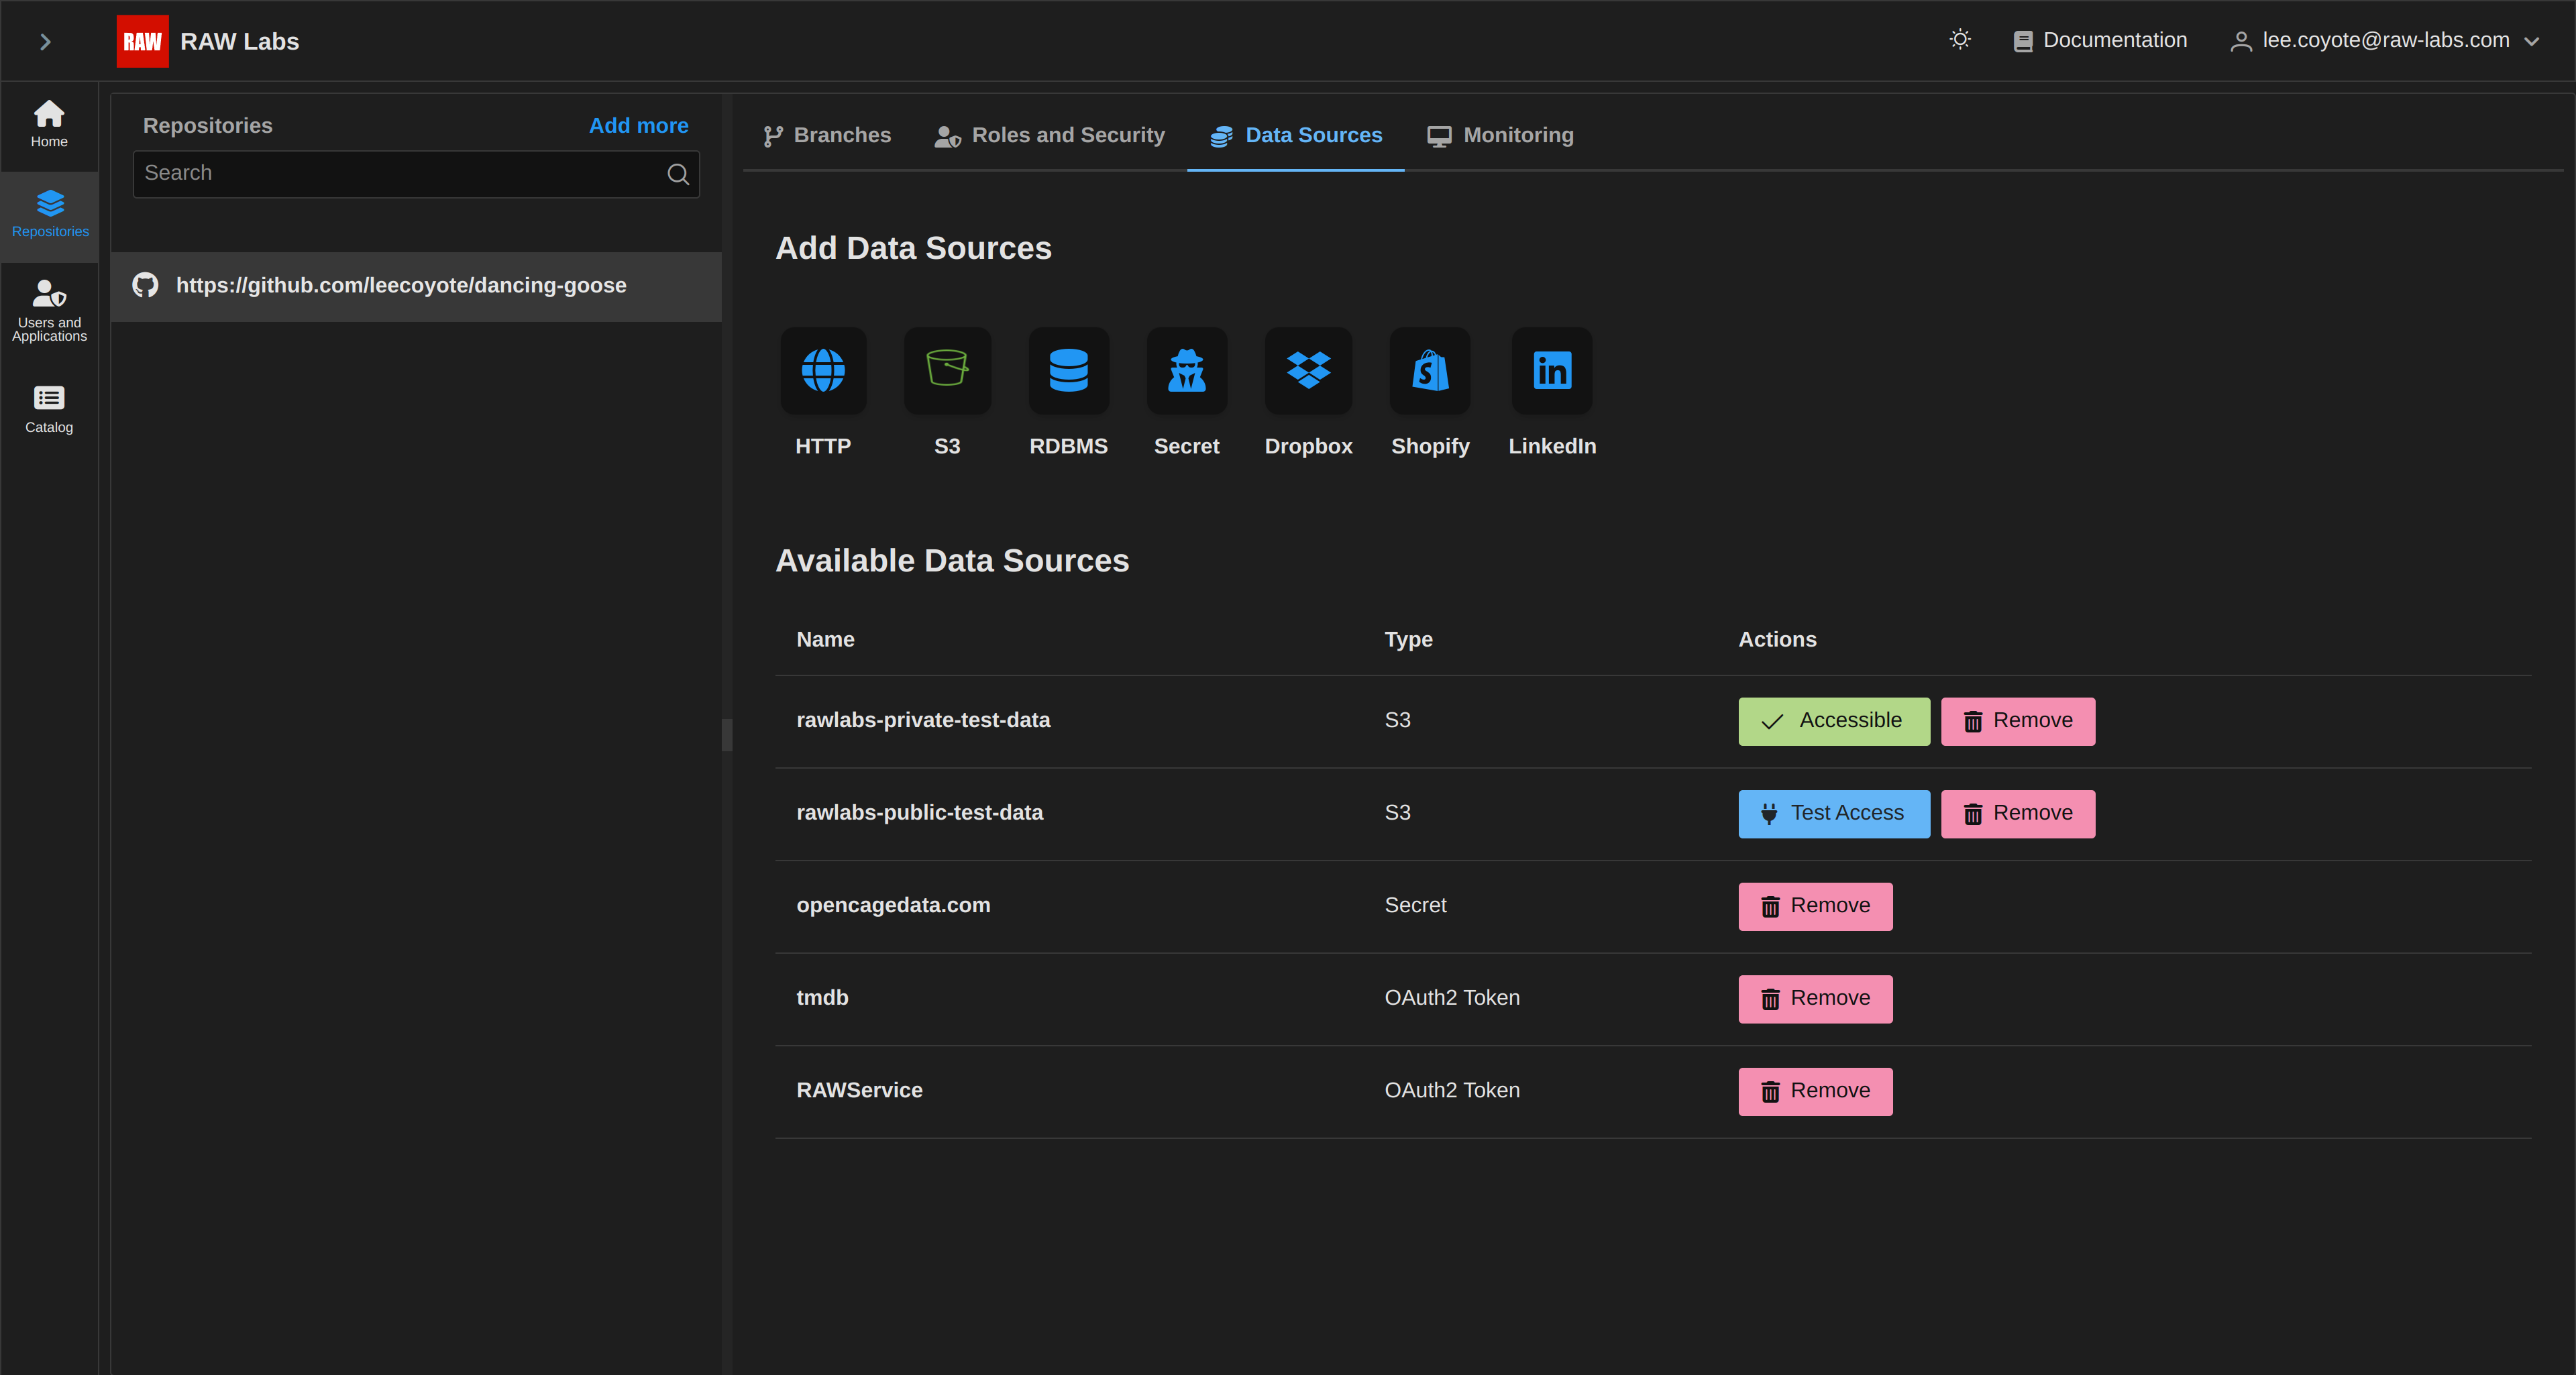Select the Data Sources tab

click(x=1296, y=136)
